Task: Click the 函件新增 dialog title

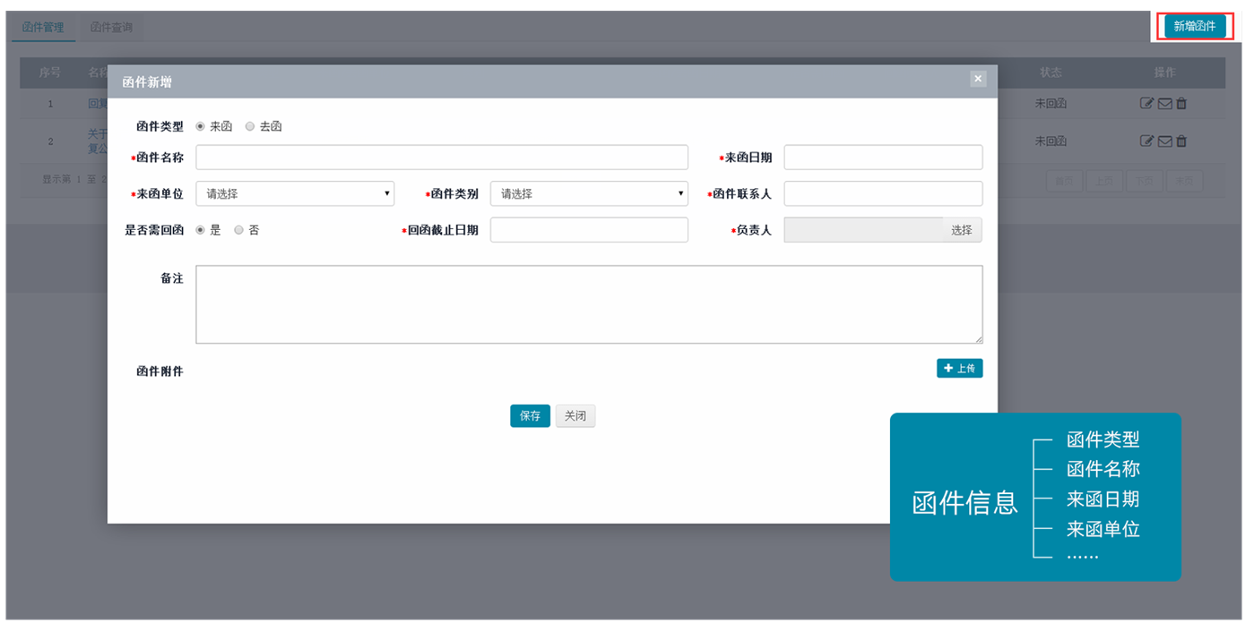Action: [x=147, y=82]
